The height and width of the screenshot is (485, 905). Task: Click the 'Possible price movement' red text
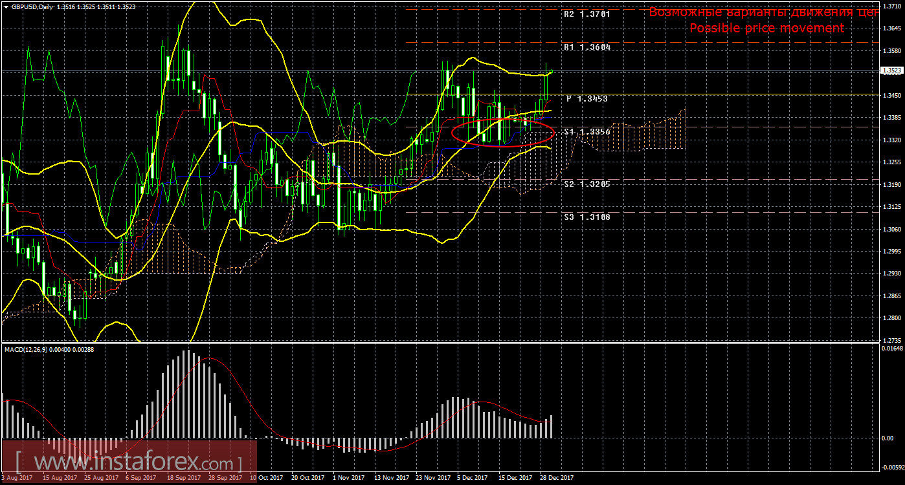tap(766, 28)
